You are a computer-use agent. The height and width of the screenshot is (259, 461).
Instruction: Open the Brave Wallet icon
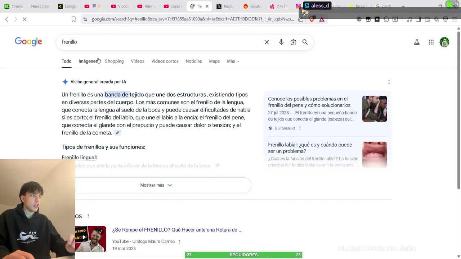[x=427, y=19]
